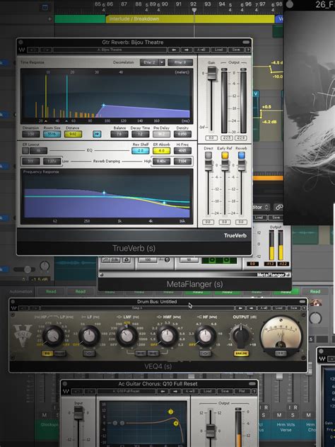Toggle the VEQ4 LMF Hi-Q button
The image size is (335, 447).
tap(140, 353)
